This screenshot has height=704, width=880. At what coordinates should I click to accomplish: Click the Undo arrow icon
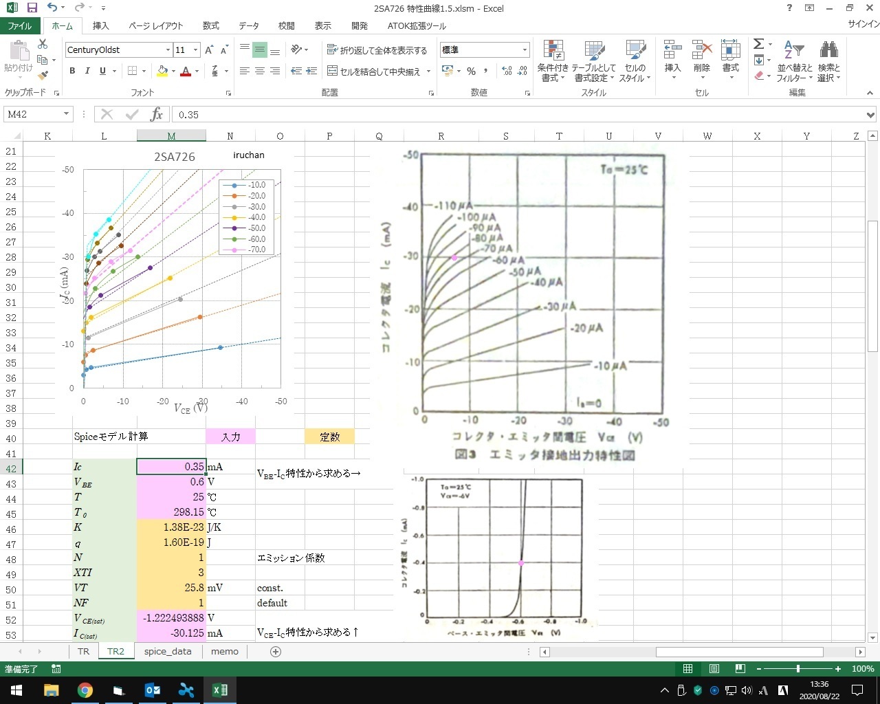pos(52,8)
